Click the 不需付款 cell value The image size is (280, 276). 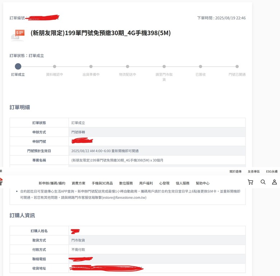coord(78,249)
